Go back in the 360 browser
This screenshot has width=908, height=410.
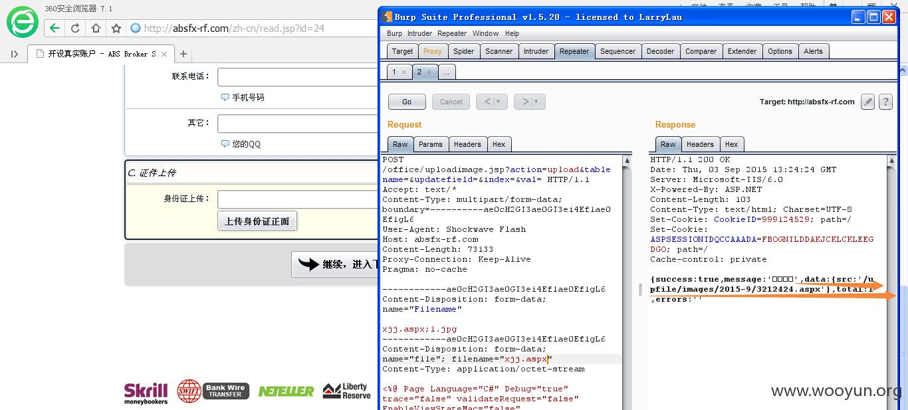55,28
